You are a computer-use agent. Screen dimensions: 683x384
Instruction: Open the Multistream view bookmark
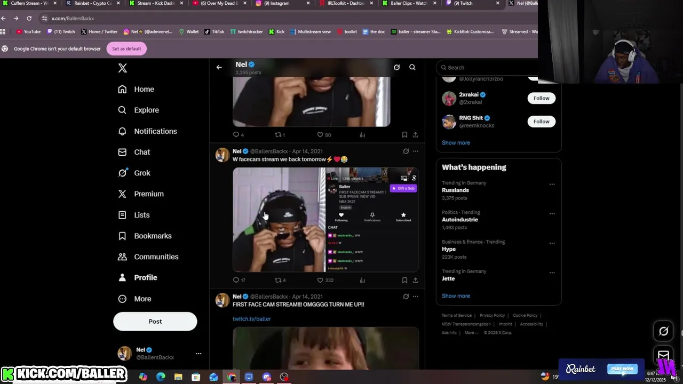tap(311, 31)
